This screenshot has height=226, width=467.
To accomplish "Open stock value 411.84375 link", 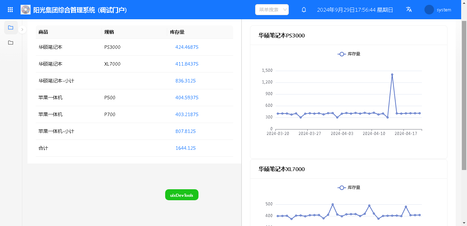I will pyautogui.click(x=187, y=64).
